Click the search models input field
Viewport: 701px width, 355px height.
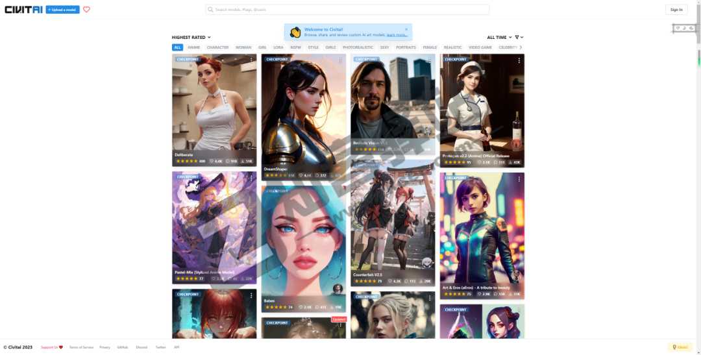pos(347,10)
